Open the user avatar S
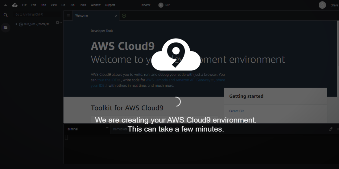Screen dimensions: 339x169 (322, 5)
